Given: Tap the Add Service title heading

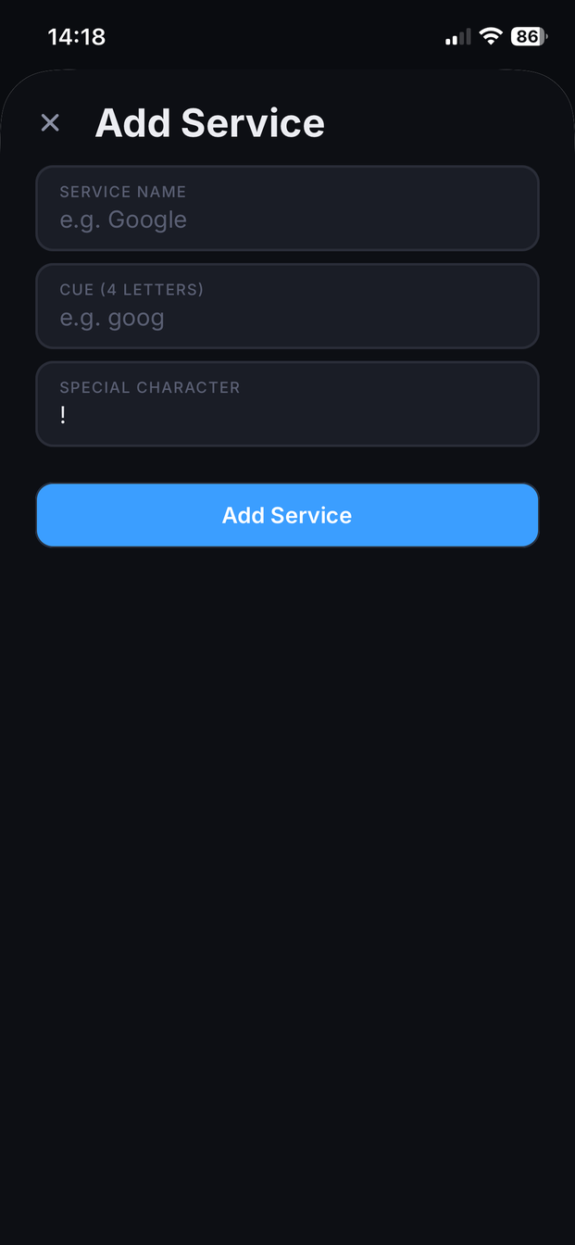Looking at the screenshot, I should [209, 122].
